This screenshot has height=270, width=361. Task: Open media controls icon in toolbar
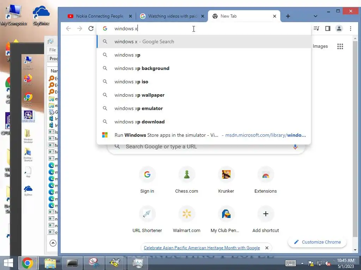[316, 28]
